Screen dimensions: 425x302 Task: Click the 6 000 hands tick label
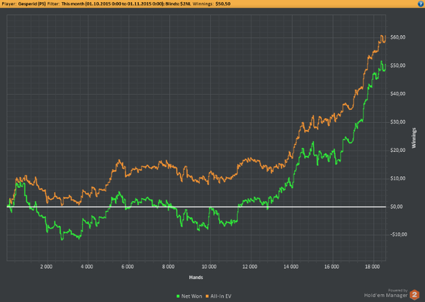(x=127, y=267)
